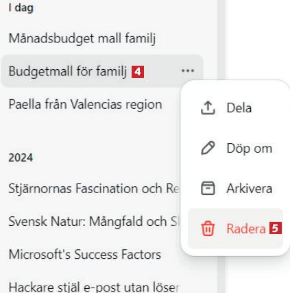
Task: Click the red trash can icon
Action: point(208,229)
